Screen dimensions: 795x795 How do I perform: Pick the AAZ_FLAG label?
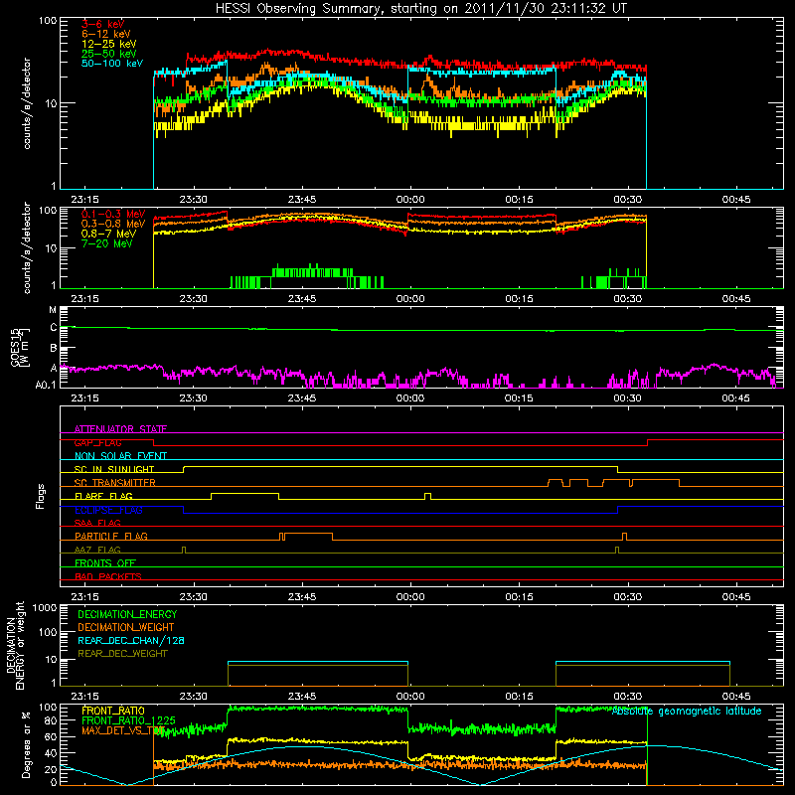[x=97, y=551]
